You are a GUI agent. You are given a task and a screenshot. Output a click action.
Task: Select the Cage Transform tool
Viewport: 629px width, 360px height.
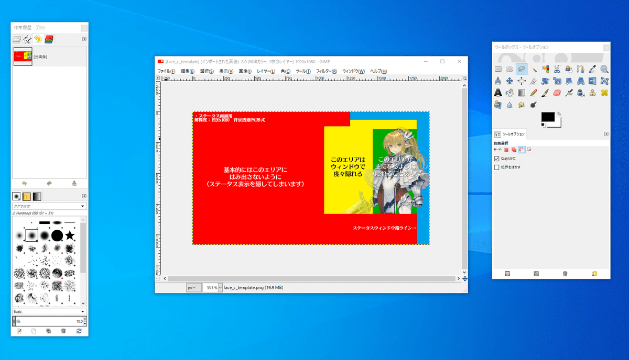tap(604, 81)
